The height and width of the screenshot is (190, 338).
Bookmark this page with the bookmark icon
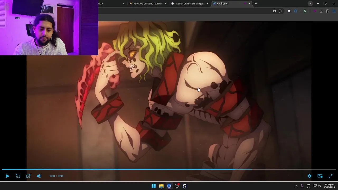pyautogui.click(x=280, y=11)
